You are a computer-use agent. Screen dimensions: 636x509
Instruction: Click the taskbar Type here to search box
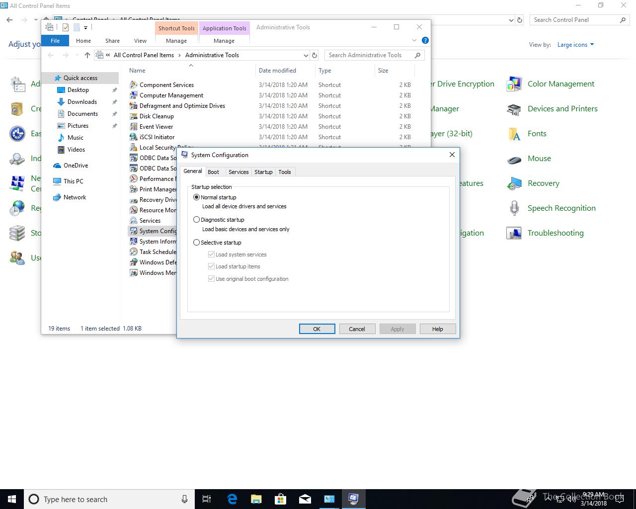coord(109,499)
